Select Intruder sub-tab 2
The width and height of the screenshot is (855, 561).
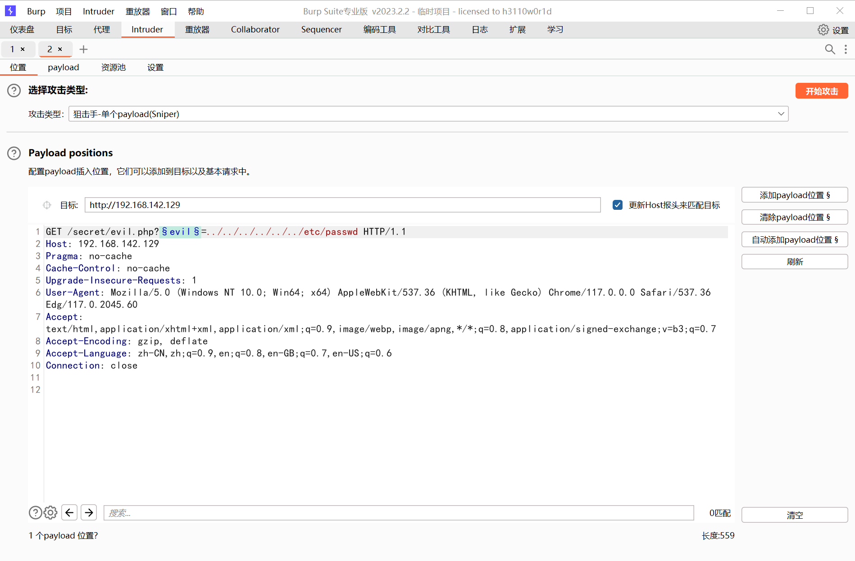pos(50,49)
